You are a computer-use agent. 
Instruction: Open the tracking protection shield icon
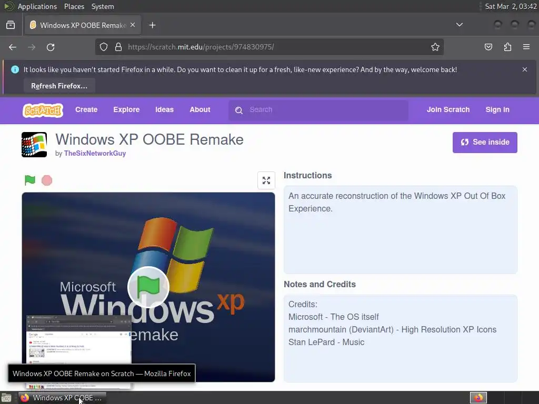click(104, 47)
